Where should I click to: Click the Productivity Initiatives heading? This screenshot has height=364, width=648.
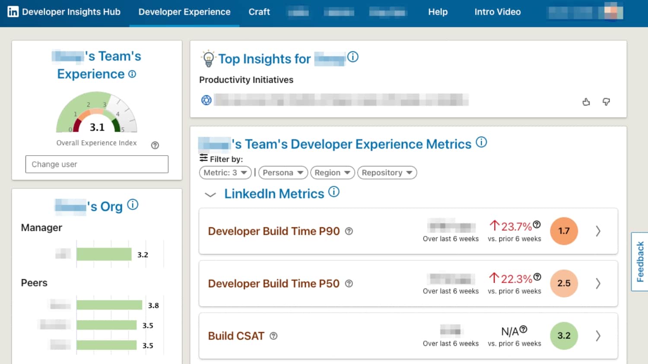coord(246,80)
